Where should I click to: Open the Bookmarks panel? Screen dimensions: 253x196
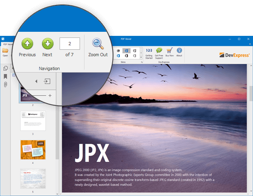(5, 76)
